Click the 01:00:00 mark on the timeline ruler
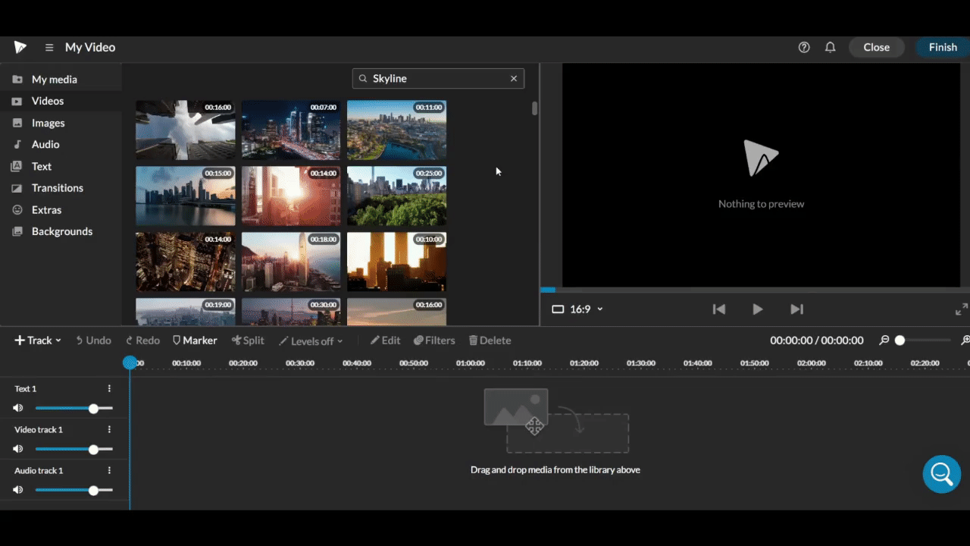Image resolution: width=970 pixels, height=546 pixels. pyautogui.click(x=471, y=363)
